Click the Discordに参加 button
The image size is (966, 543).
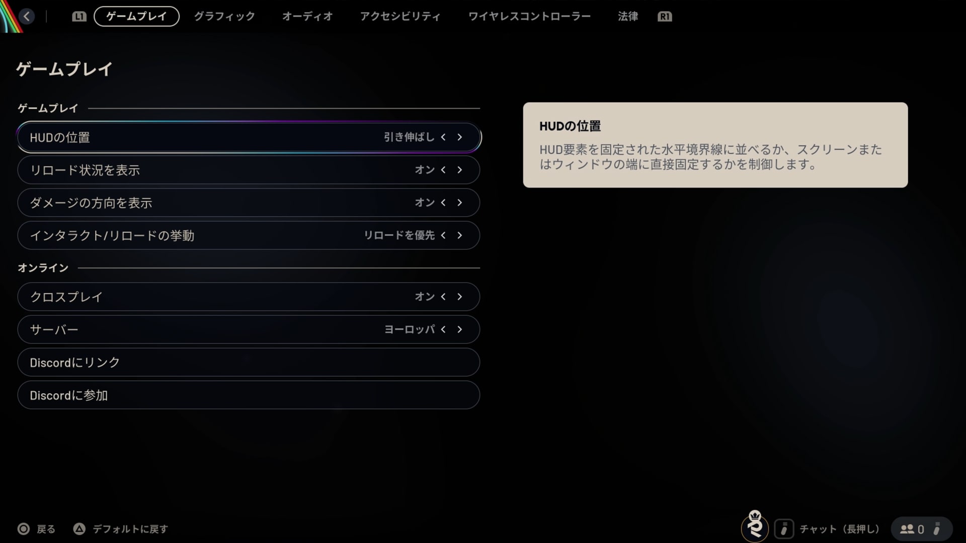coord(249,395)
